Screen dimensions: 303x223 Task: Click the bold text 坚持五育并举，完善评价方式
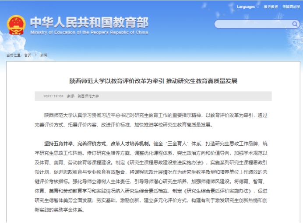click(76, 144)
